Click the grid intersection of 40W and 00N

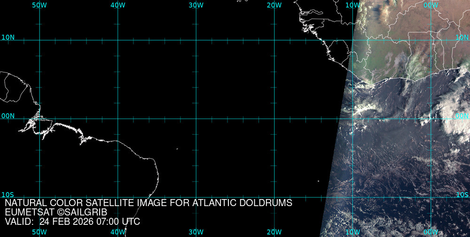[x=117, y=118]
